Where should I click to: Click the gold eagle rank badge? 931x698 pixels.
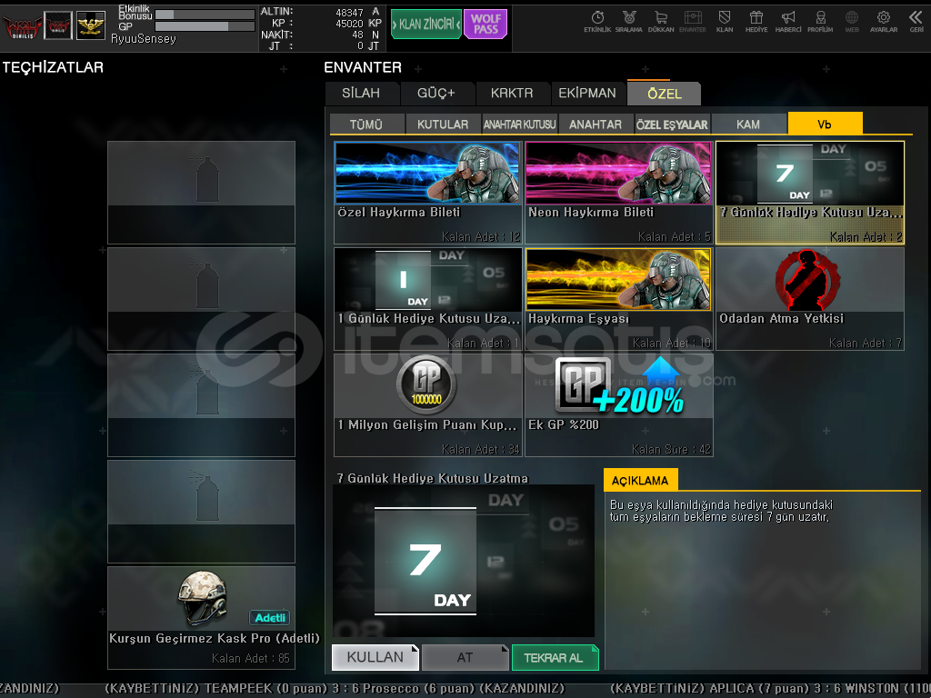pyautogui.click(x=91, y=25)
